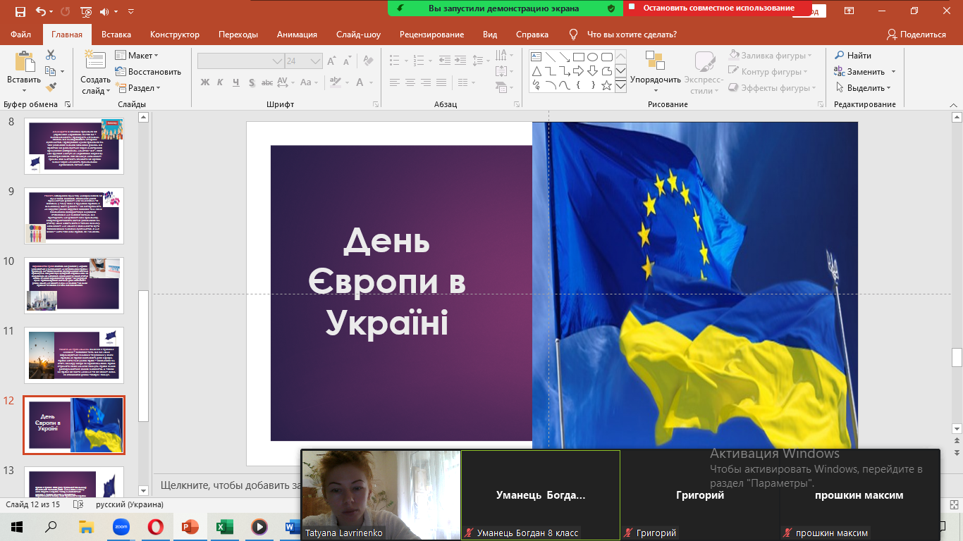Switch to the Переходы tab

tap(238, 35)
